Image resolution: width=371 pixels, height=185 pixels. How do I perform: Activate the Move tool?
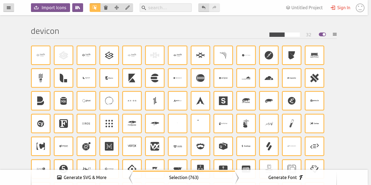pyautogui.click(x=117, y=8)
